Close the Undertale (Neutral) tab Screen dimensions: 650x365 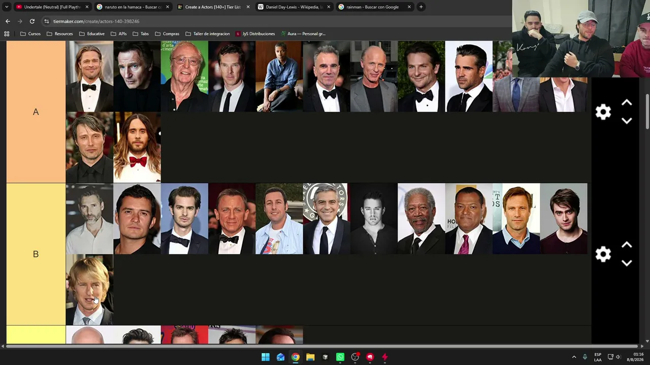(x=87, y=7)
